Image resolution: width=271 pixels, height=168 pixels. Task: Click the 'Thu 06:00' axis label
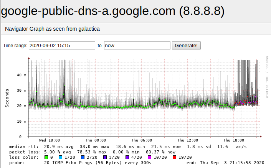[x=142, y=140]
